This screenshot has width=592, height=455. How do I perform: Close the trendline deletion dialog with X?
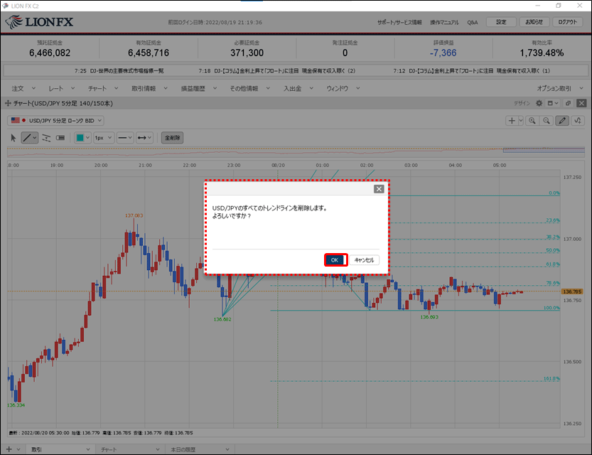(x=379, y=189)
